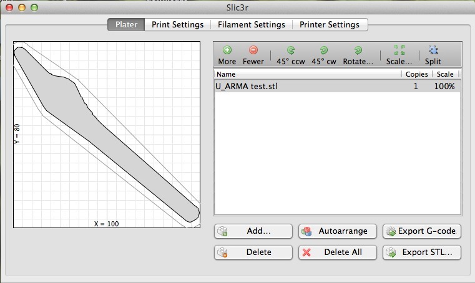Click the Name column header
475x283 pixels.
306,74
